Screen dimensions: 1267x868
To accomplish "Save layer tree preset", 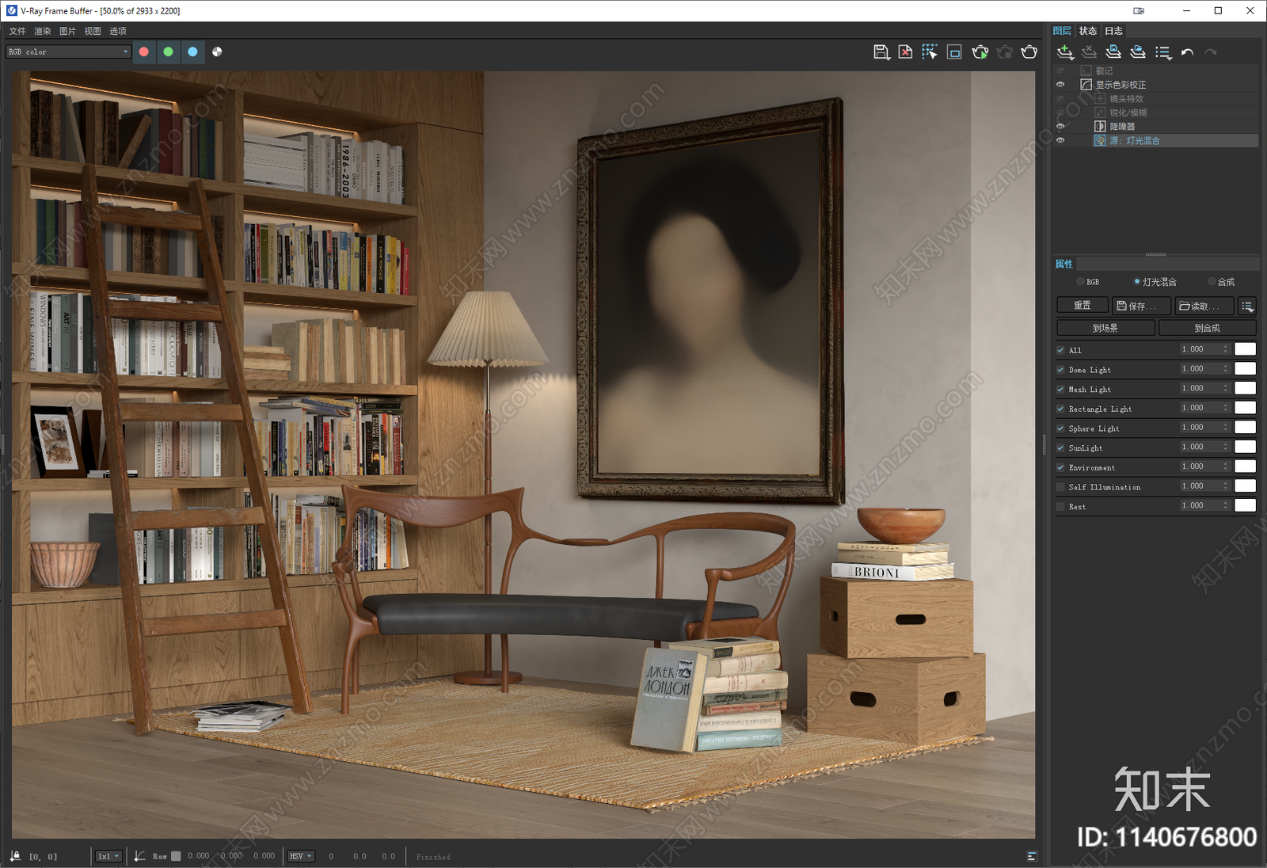I will [1113, 52].
